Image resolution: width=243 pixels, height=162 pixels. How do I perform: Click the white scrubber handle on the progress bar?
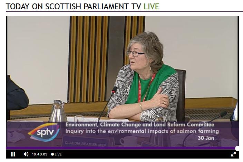pyautogui.click(x=237, y=149)
